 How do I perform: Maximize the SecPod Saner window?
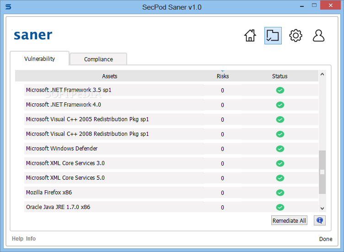click(x=314, y=5)
